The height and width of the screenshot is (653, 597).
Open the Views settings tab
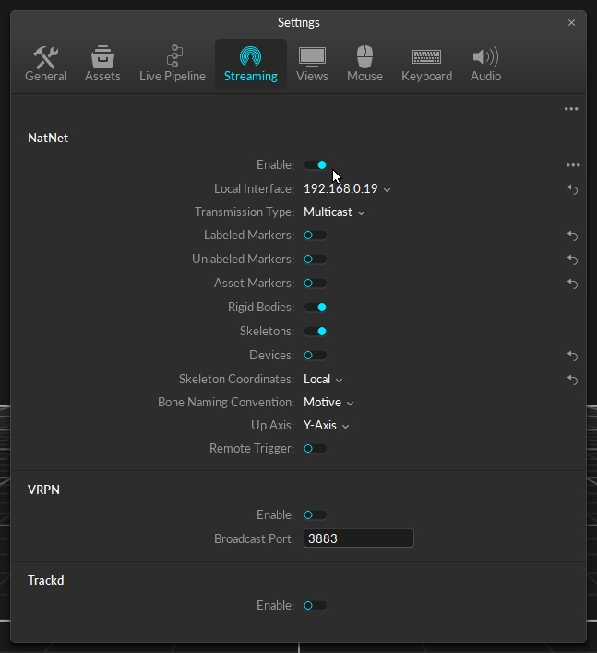tap(312, 64)
